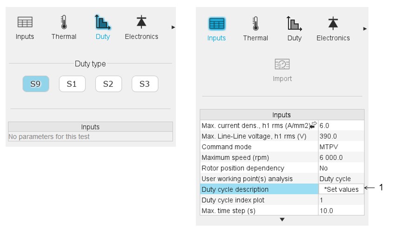The image size is (395, 234).
Task: Choose the S1 duty type
Action: [72, 84]
